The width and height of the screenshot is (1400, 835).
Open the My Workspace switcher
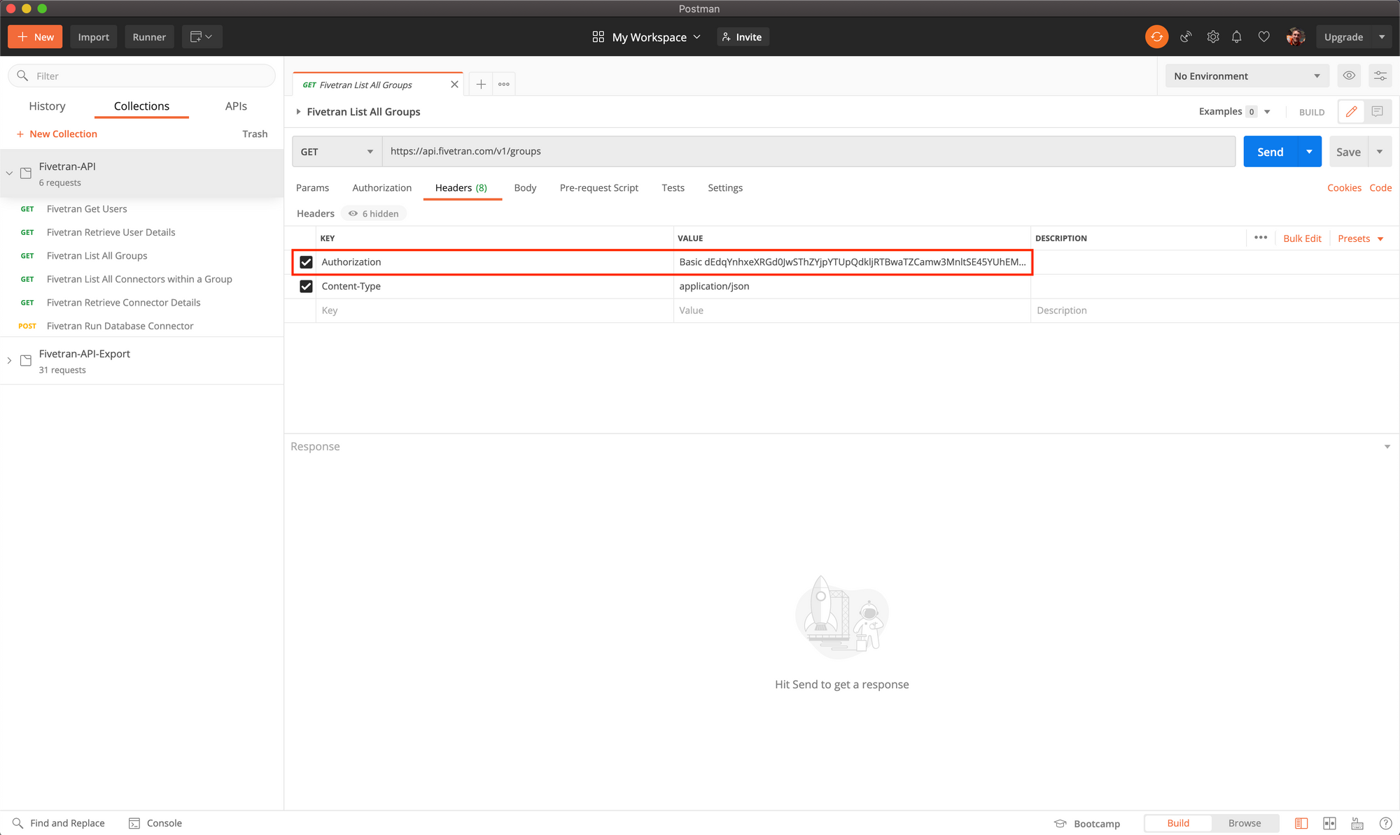pyautogui.click(x=646, y=37)
